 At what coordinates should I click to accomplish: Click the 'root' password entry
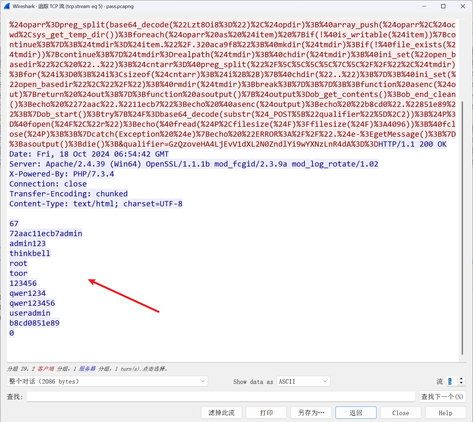pos(19,263)
